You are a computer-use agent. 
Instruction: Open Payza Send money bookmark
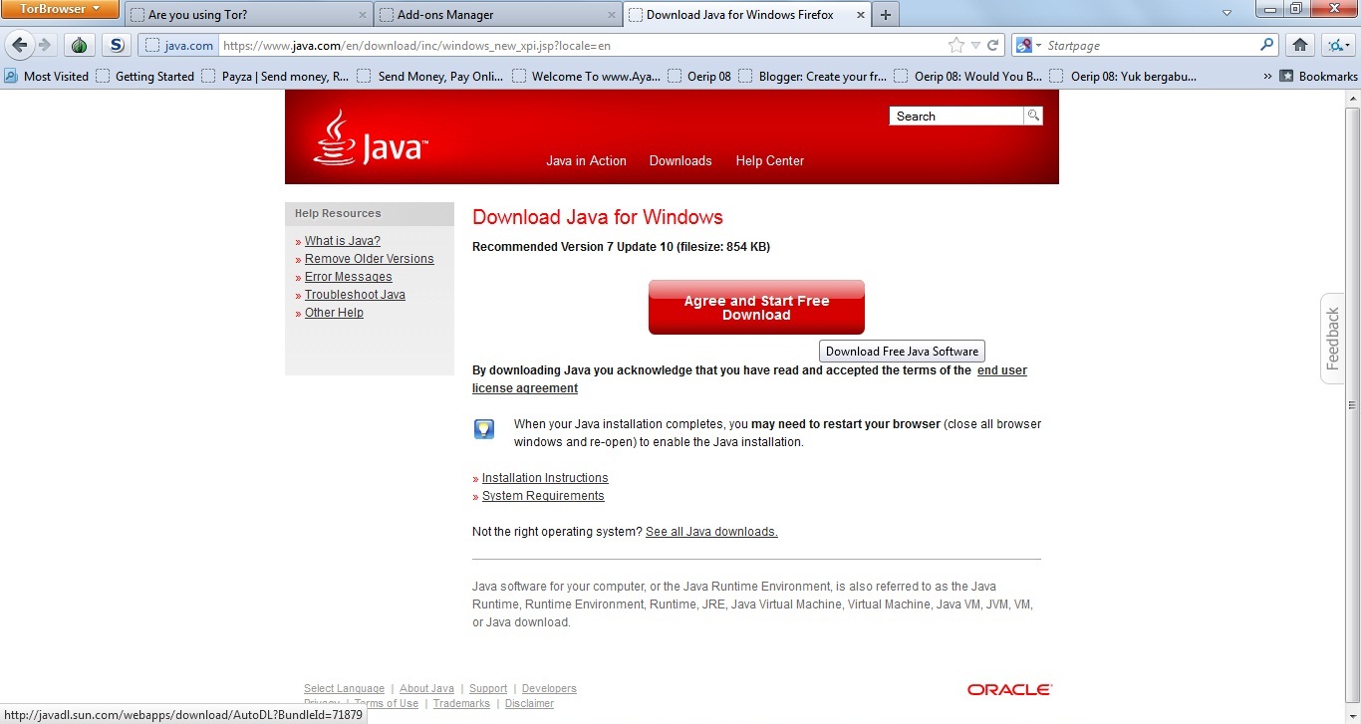pyautogui.click(x=275, y=76)
